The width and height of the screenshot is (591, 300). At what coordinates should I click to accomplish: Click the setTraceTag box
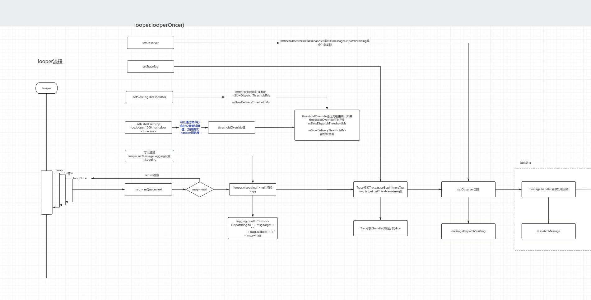pos(150,67)
